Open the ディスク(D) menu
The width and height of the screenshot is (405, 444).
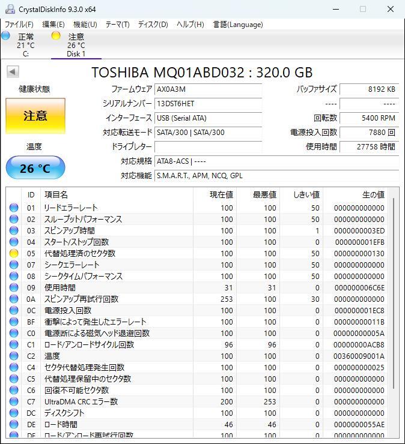coord(153,25)
